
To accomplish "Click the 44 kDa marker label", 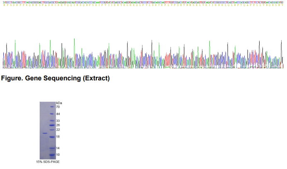I will (x=58, y=113).
